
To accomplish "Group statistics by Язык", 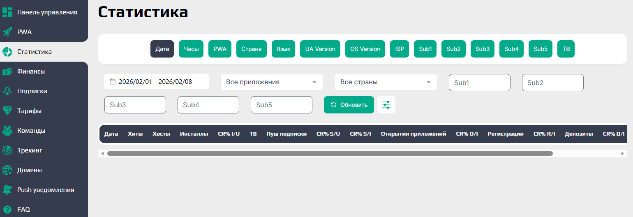I will 283,49.
